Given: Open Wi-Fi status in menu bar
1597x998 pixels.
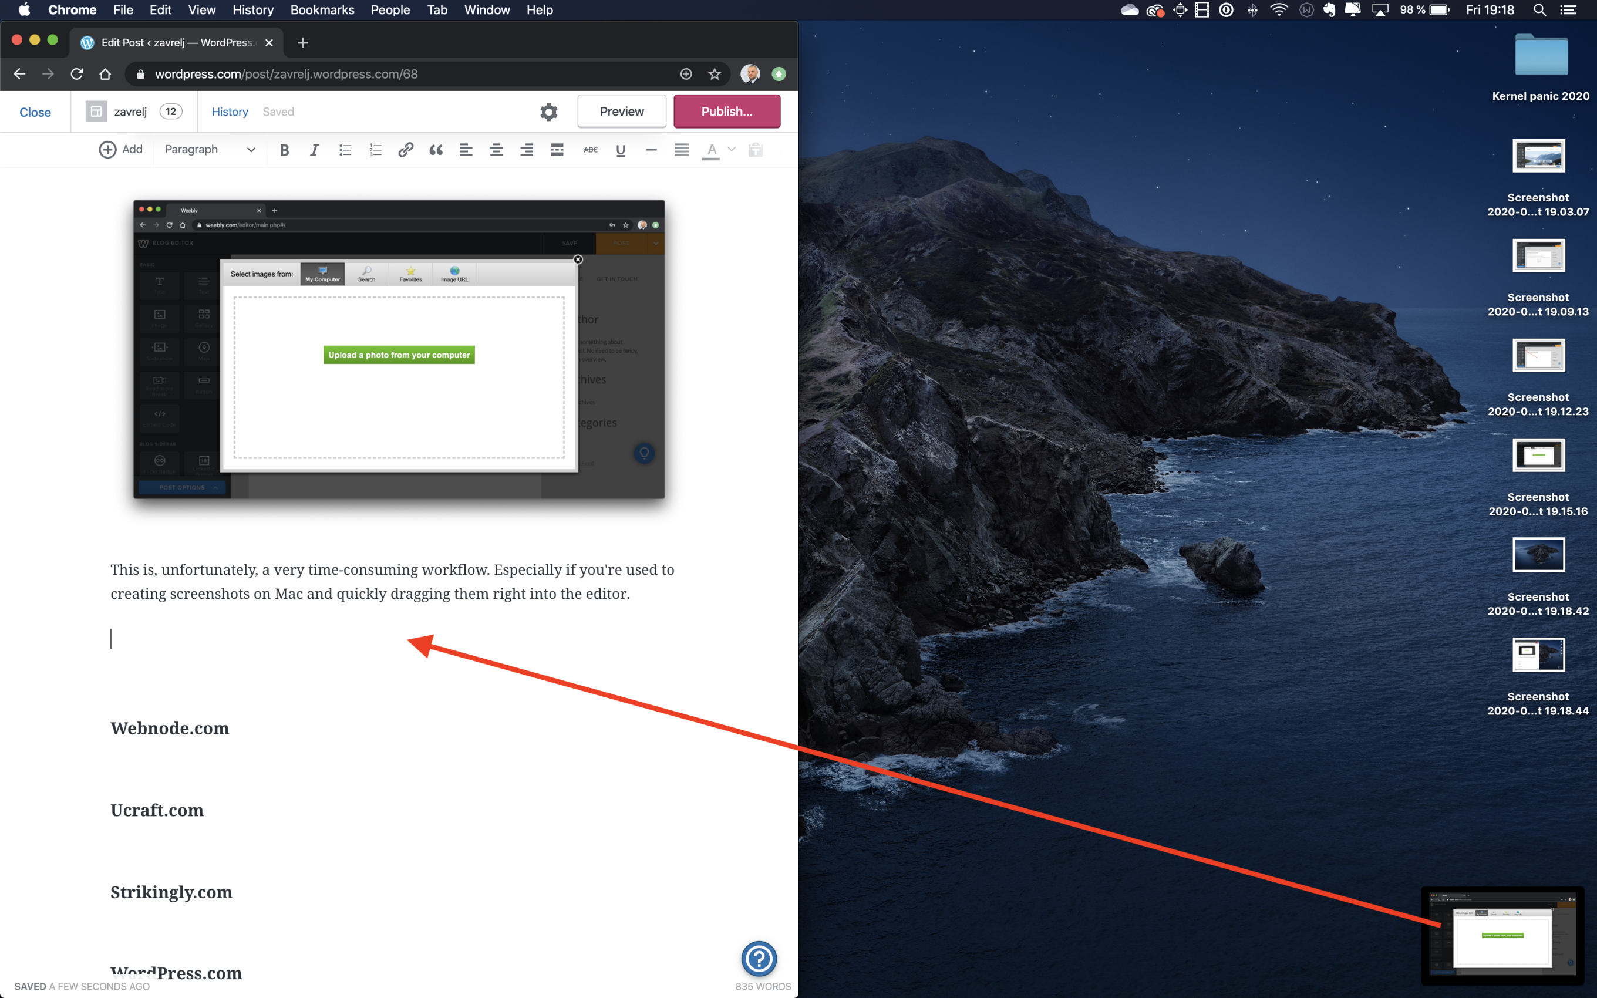Looking at the screenshot, I should (1278, 10).
